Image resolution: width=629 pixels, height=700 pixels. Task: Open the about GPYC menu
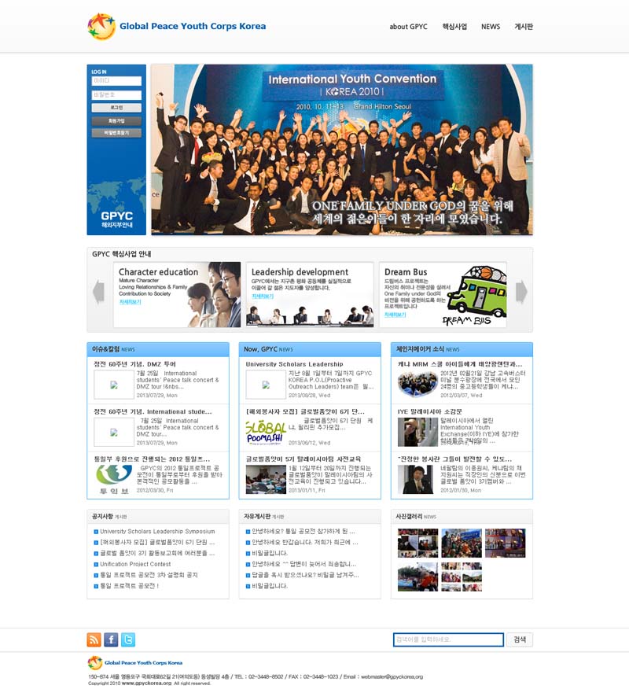408,27
